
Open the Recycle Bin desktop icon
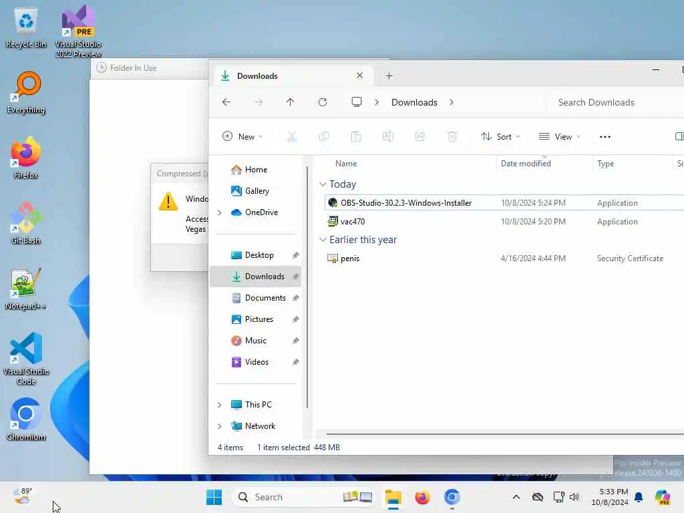26,28
